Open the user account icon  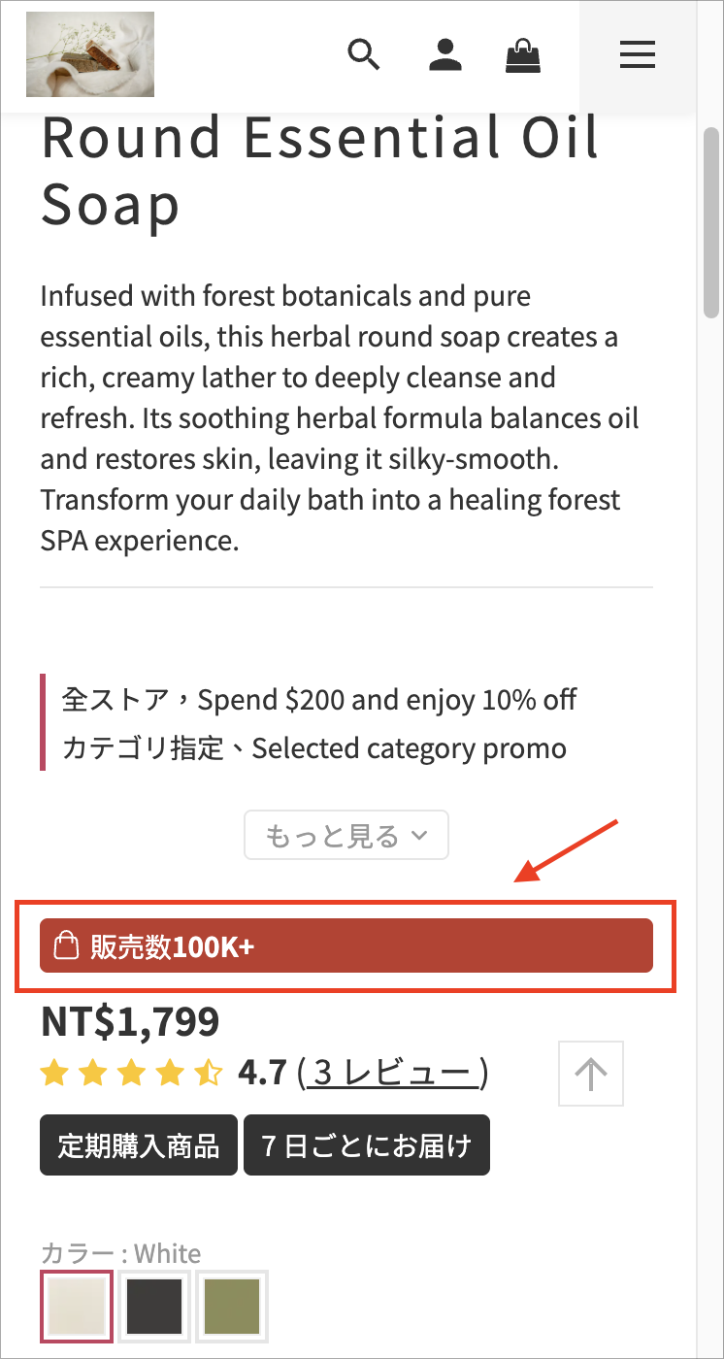point(445,55)
